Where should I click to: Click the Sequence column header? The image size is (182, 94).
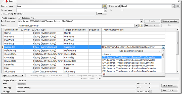click(95, 30)
